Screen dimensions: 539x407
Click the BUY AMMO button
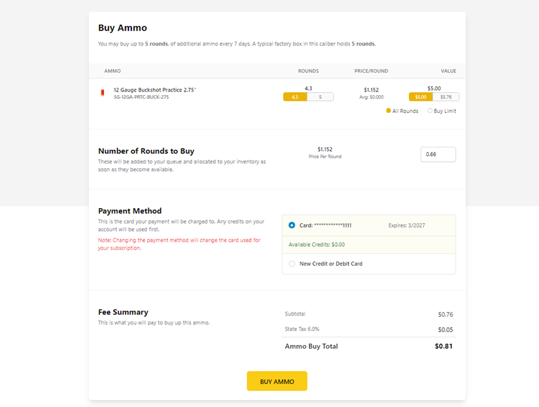click(x=277, y=381)
